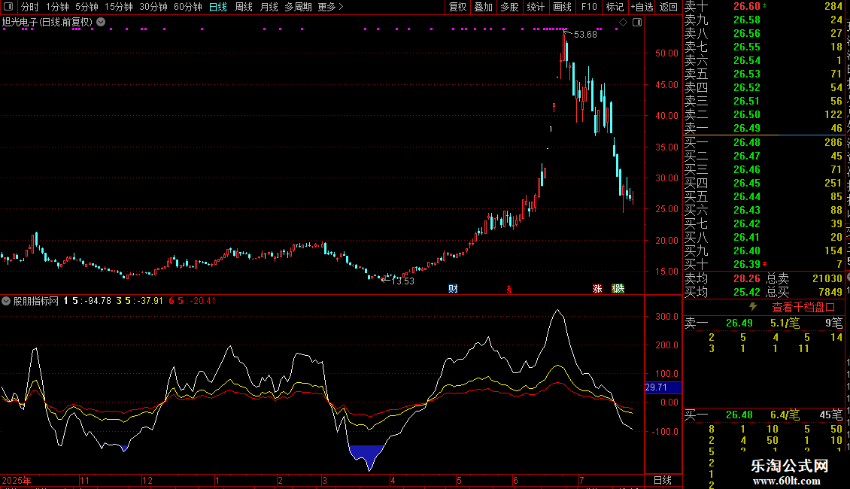850x489 pixels.
Task: Toggle the left sidebar panel icon
Action: tap(8, 7)
